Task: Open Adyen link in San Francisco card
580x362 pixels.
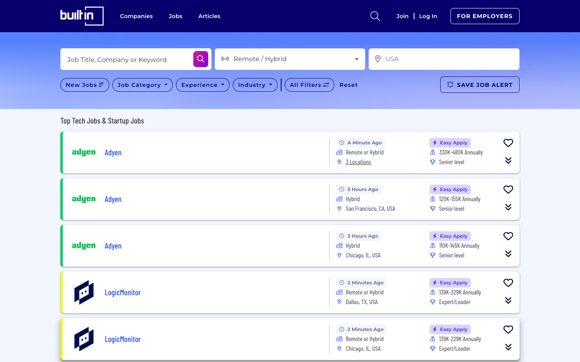Action: [113, 199]
